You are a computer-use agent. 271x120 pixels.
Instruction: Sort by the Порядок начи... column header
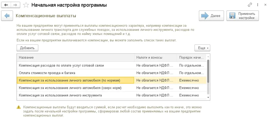tap(192, 58)
